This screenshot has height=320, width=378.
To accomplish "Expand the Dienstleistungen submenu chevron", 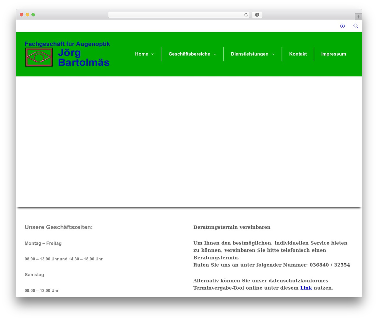I will pyautogui.click(x=273, y=54).
